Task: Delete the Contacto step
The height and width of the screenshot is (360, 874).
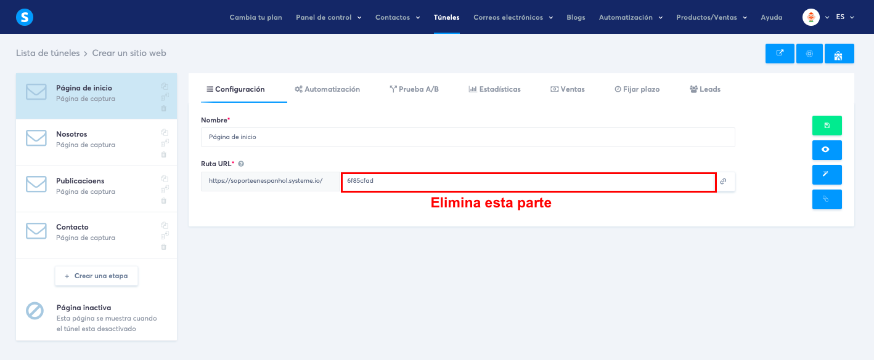Action: click(164, 247)
